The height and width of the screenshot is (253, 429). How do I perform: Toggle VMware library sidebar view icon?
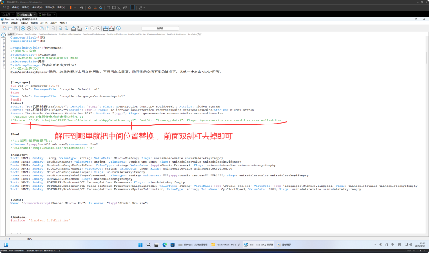tap(109, 8)
